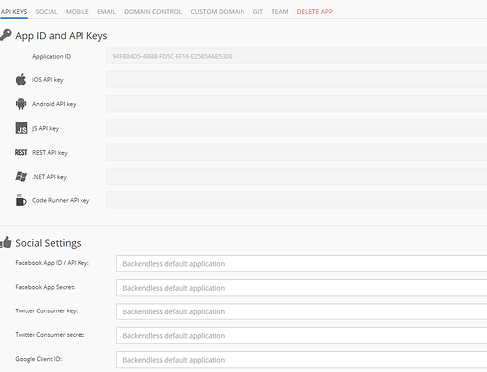Select the DOMAIN CONTROL tab
This screenshot has height=372, width=487.
coord(153,12)
